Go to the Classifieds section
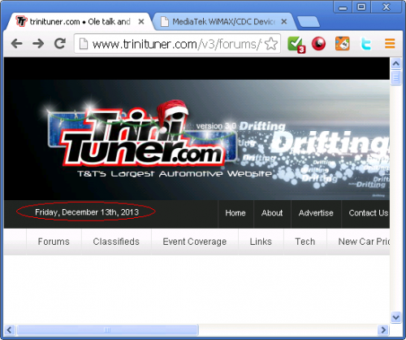Screen dimensions: 406x340 [x=116, y=242]
